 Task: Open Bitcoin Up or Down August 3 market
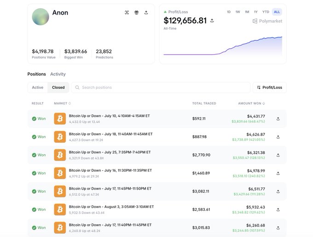[111, 207]
